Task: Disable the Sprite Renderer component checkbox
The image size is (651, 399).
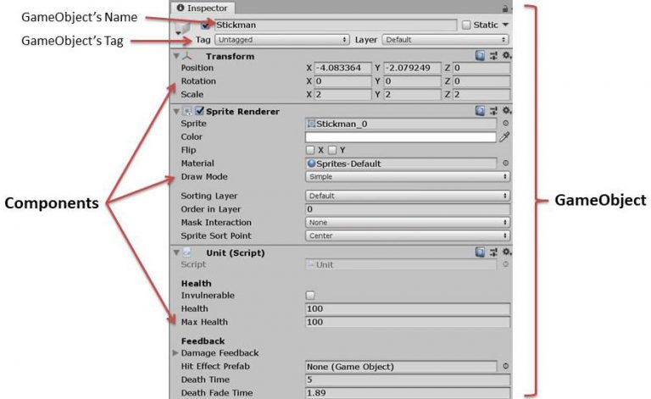Action: [199, 111]
